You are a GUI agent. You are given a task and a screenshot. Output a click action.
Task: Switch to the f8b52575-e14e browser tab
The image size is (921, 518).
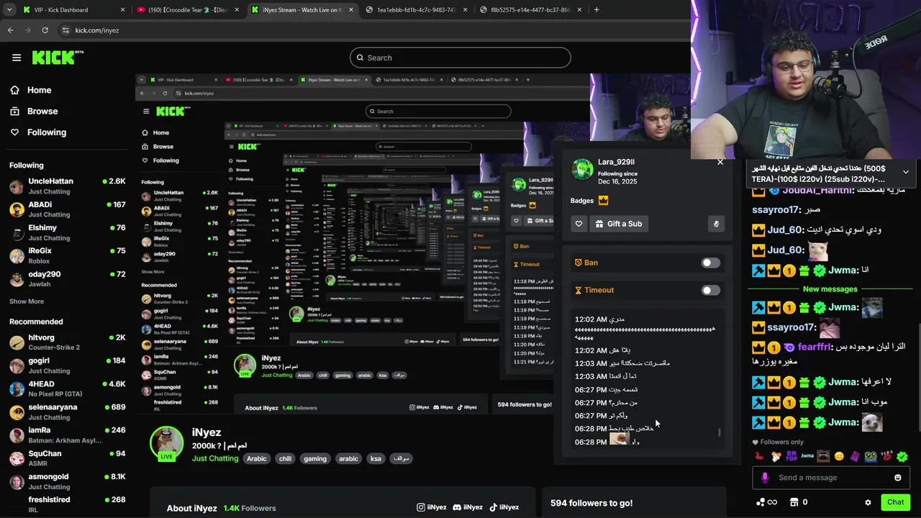coord(530,9)
